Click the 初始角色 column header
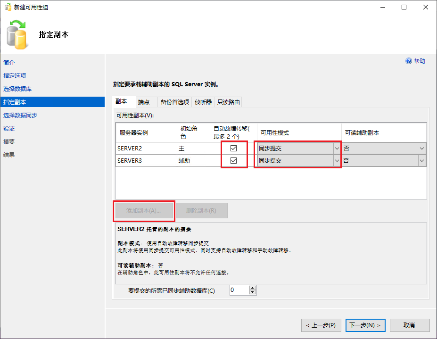This screenshot has height=339, width=437. pyautogui.click(x=193, y=132)
